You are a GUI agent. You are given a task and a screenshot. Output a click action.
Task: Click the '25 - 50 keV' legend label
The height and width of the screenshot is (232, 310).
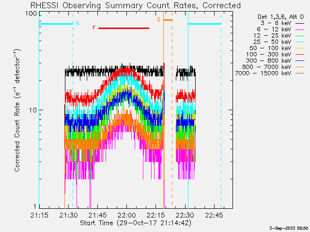pos(272,42)
